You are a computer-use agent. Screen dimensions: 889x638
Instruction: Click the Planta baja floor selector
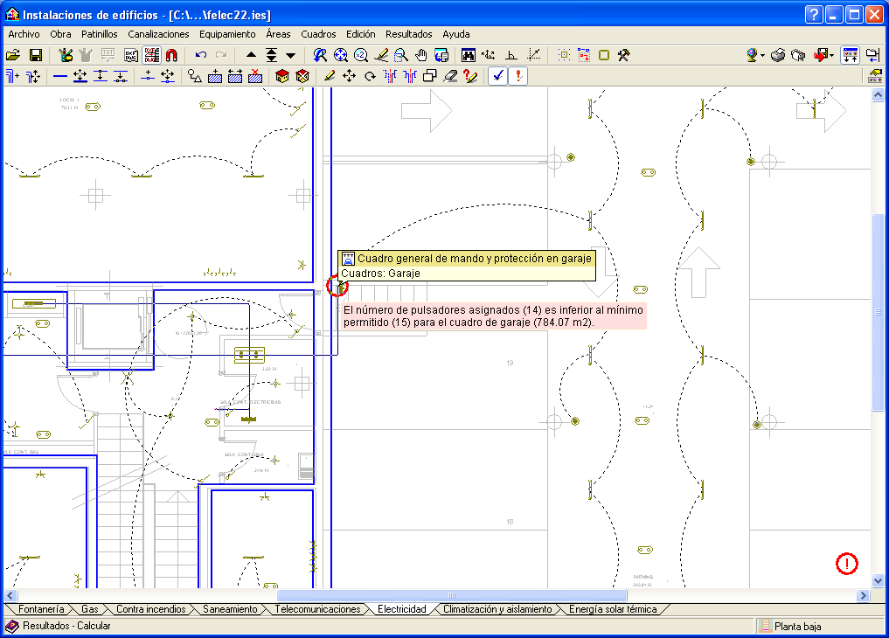[795, 626]
